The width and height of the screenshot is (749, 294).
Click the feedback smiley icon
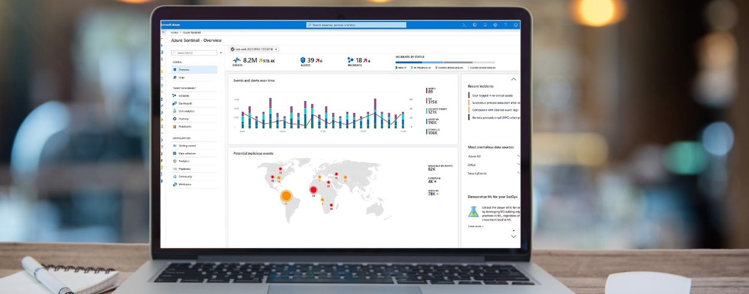point(515,25)
